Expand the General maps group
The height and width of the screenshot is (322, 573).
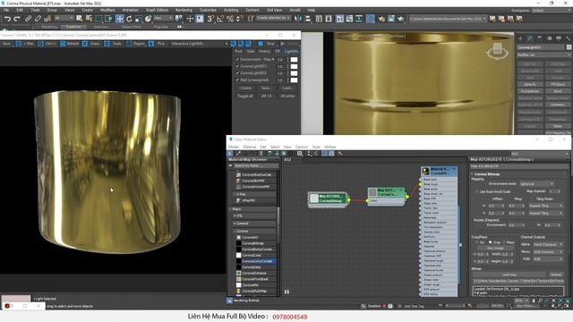pyautogui.click(x=235, y=223)
